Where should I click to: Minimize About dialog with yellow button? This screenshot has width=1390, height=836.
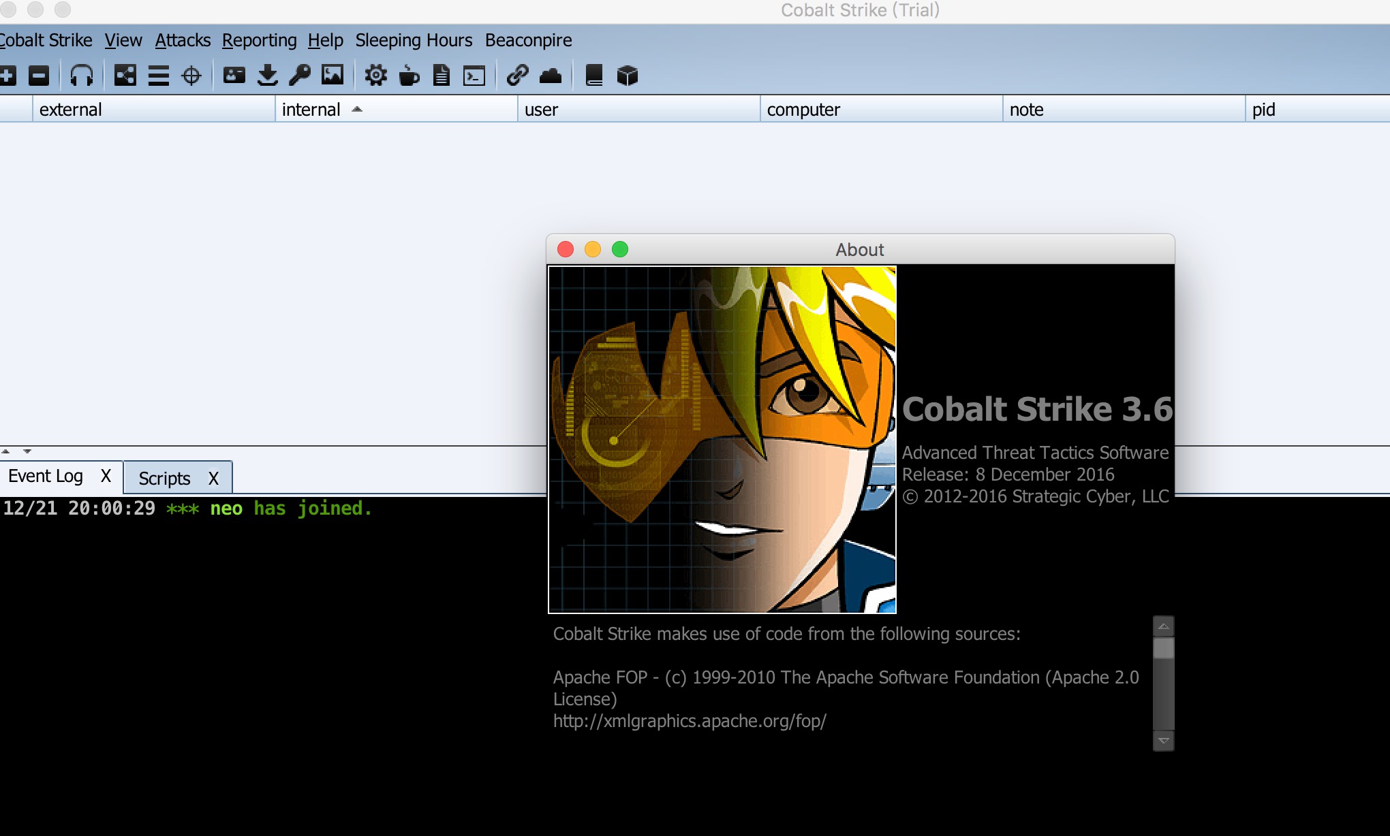point(593,249)
